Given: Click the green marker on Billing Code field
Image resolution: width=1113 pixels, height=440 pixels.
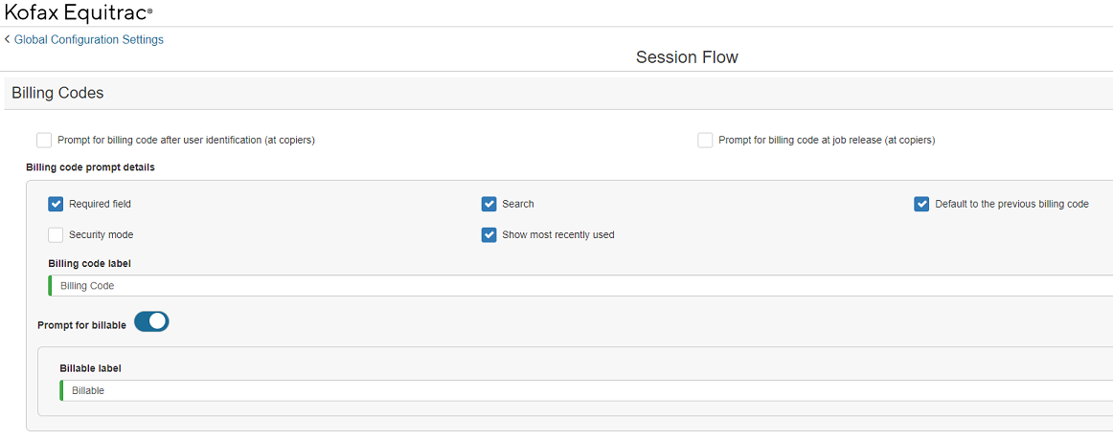Looking at the screenshot, I should 50,286.
